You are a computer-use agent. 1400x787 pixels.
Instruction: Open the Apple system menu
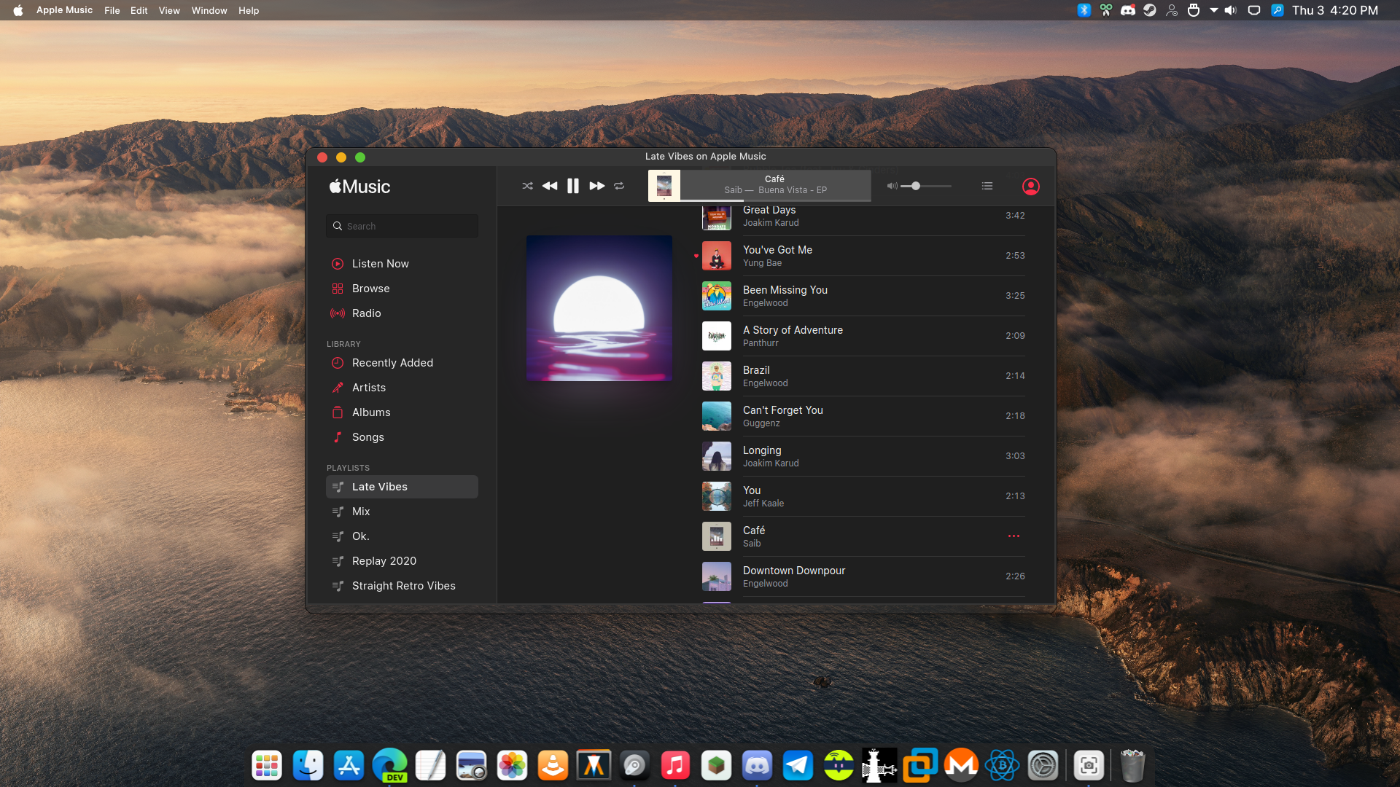(x=17, y=10)
